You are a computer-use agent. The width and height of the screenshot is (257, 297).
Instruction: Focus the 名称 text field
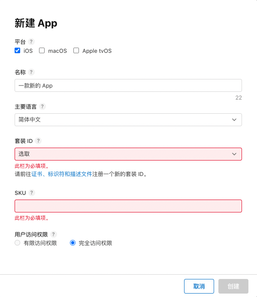128,85
